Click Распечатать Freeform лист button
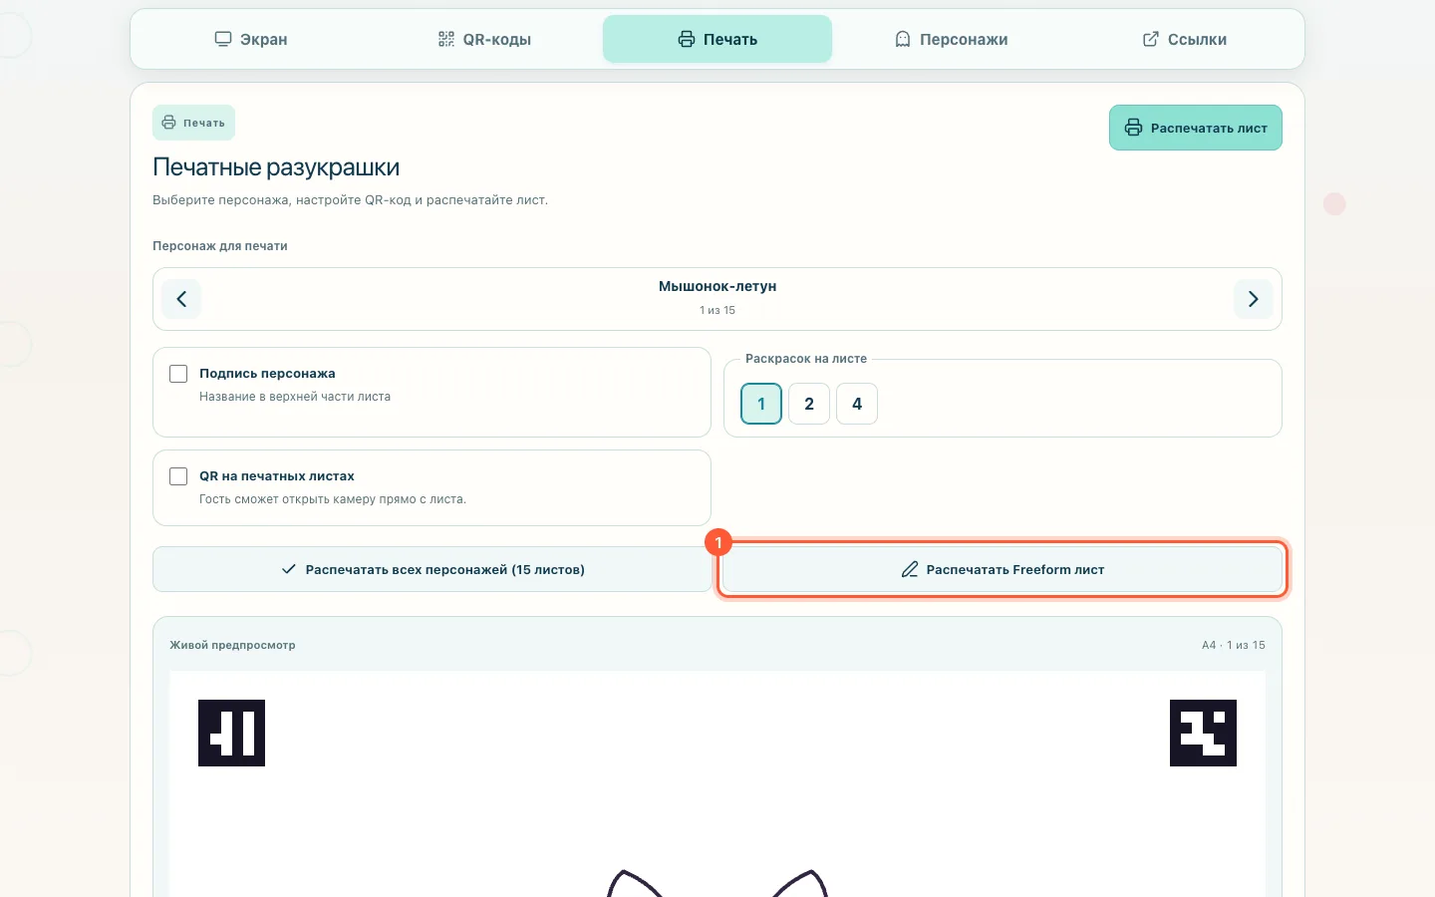Viewport: 1435px width, 897px height. tap(1003, 569)
